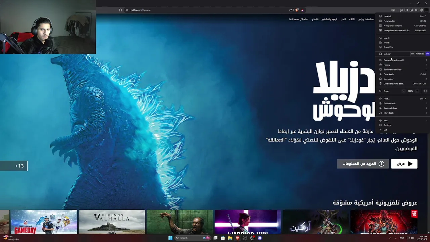The height and width of the screenshot is (242, 430).
Task: Choose Exit to close Brave
Action: point(402,130)
